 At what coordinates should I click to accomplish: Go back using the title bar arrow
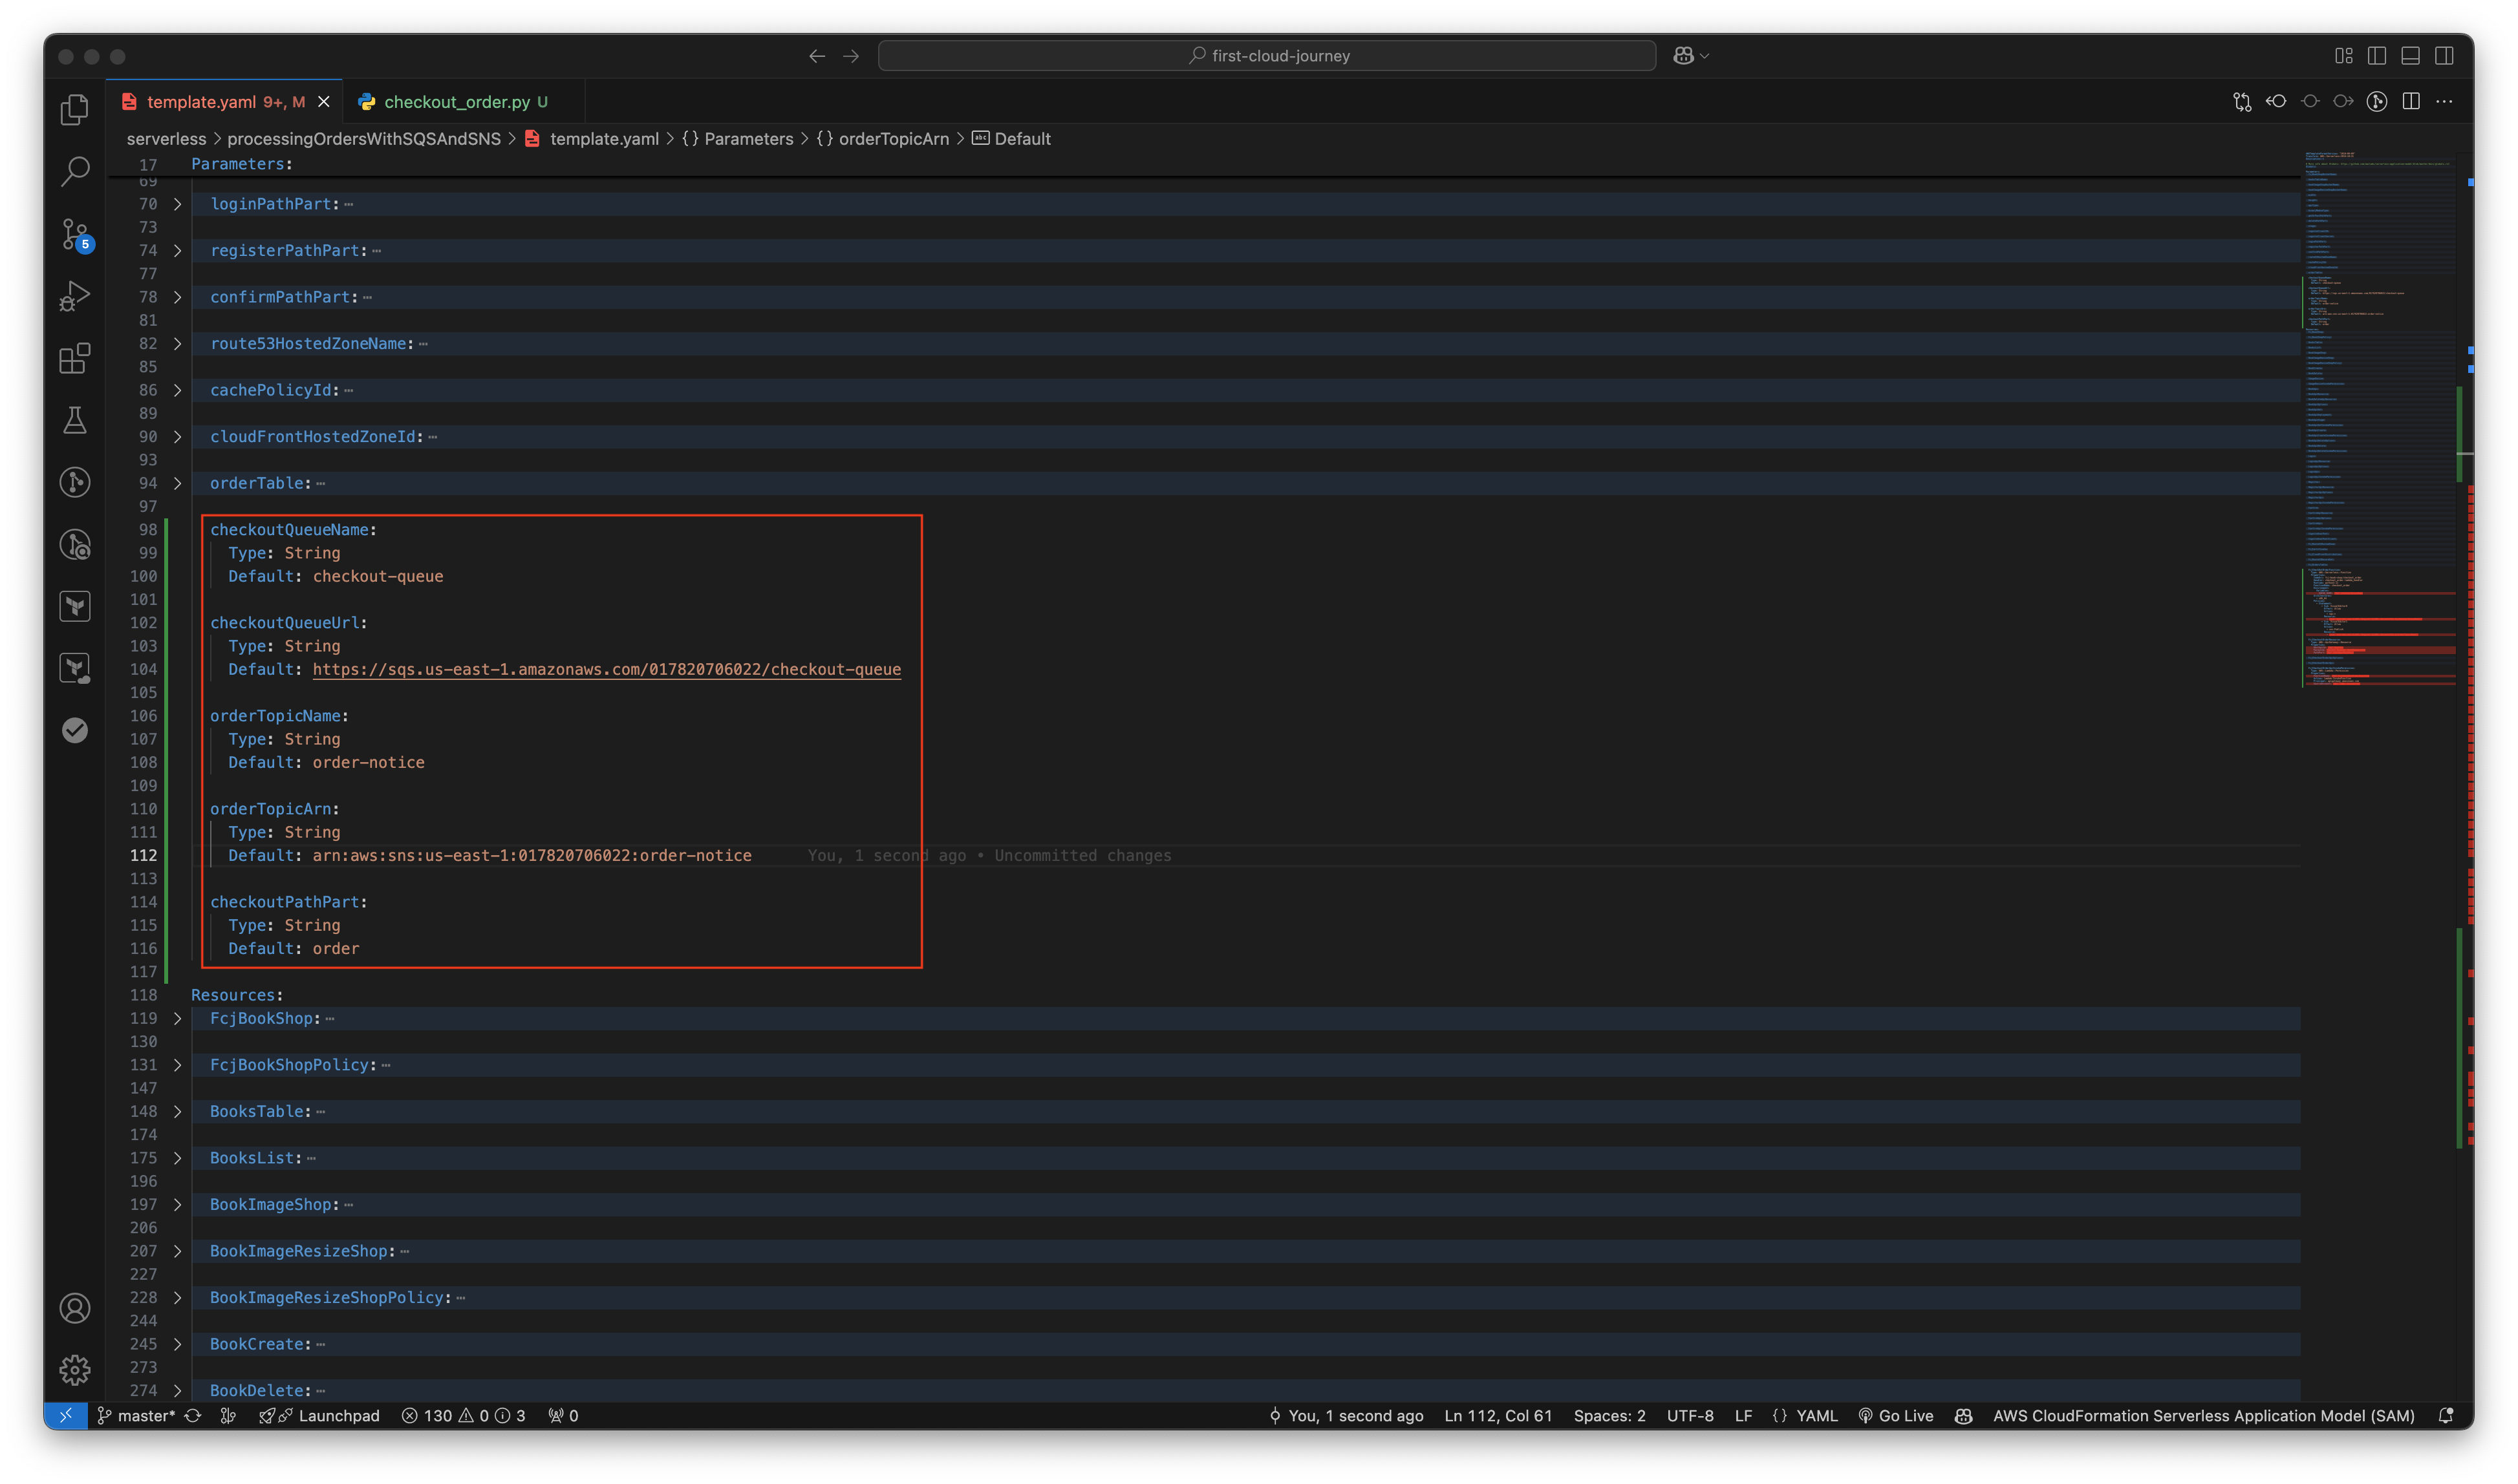pos(817,56)
